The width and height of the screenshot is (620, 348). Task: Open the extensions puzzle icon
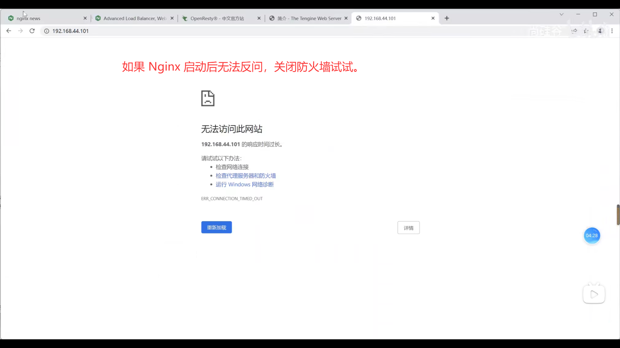point(586,31)
